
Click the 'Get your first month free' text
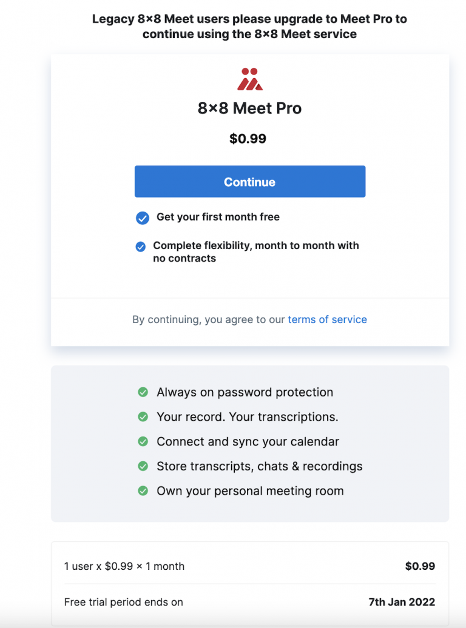click(x=218, y=217)
